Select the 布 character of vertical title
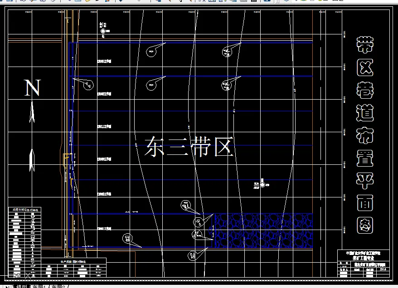Viewport: 398px width, 288px height. pos(365,135)
